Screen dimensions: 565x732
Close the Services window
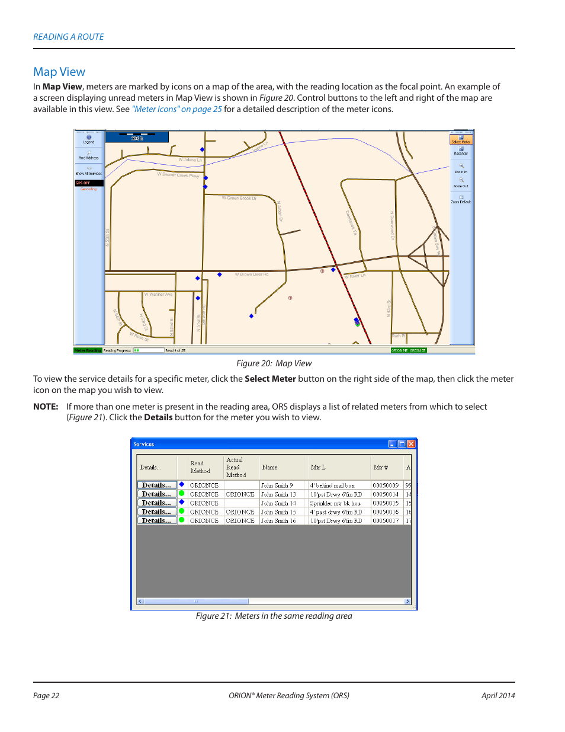[412, 444]
